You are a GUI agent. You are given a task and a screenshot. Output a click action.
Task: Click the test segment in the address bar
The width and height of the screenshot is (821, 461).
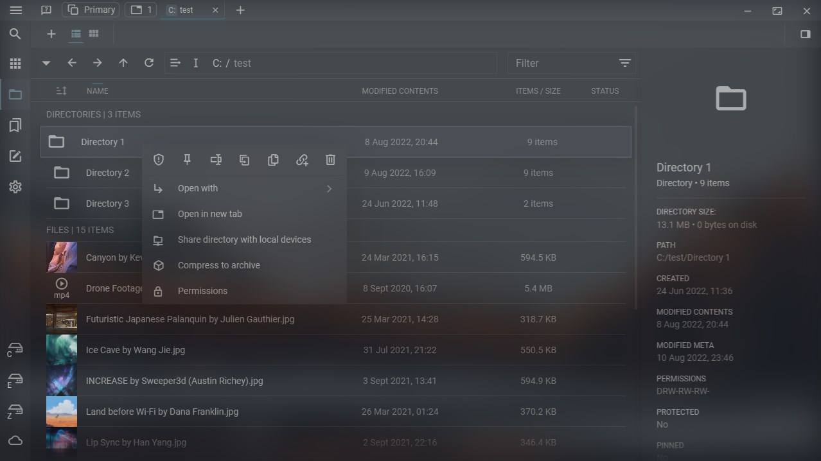coord(242,63)
